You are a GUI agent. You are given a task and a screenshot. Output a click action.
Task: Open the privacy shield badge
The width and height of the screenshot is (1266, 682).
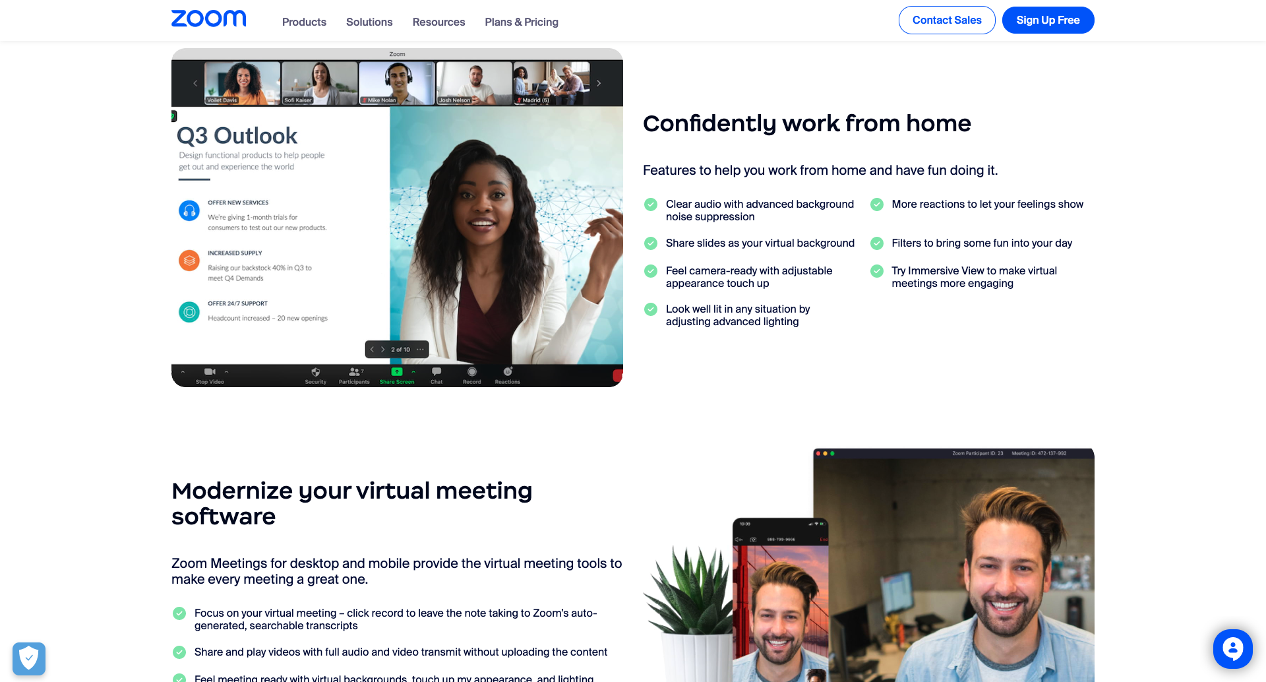coord(29,658)
